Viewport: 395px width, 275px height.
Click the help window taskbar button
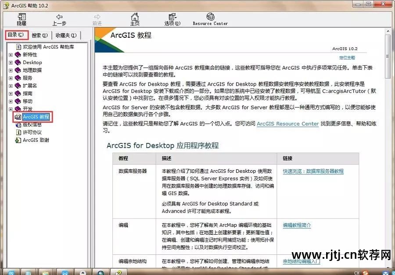point(119,272)
